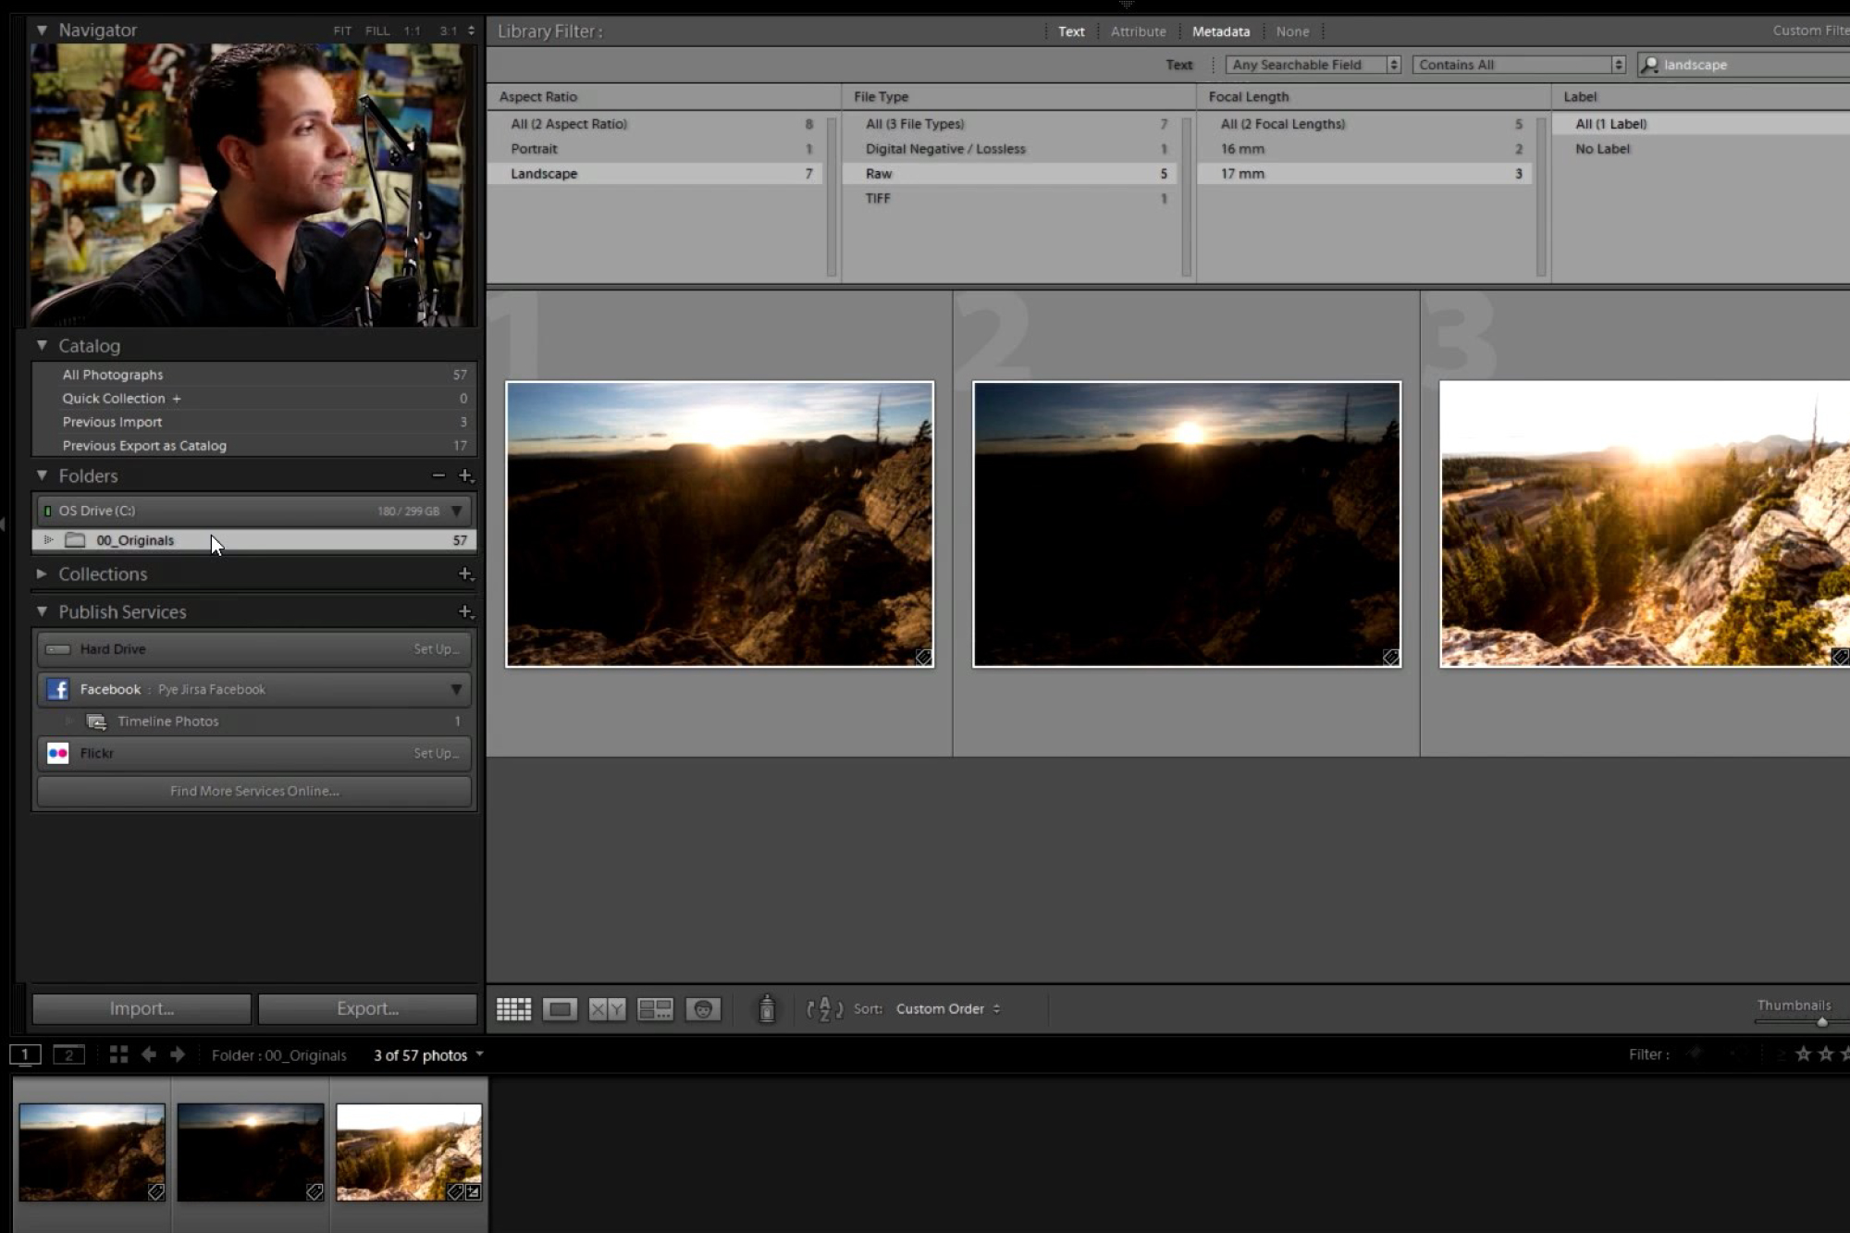
Task: Open the Facebook service dropdown arrow
Action: (456, 689)
